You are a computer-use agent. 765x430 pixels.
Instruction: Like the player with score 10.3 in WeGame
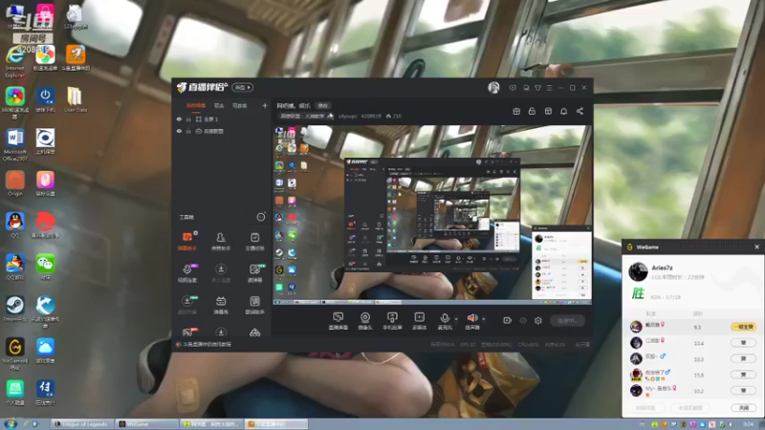pos(743,358)
